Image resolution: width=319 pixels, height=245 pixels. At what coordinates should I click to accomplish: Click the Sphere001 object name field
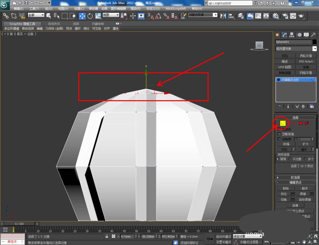[x=293, y=42]
